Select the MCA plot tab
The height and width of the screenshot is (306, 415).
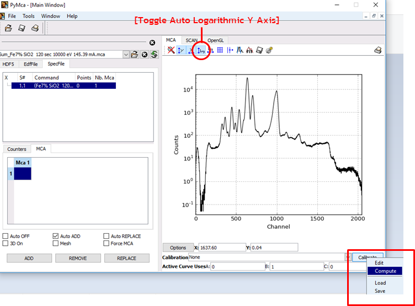pos(171,40)
